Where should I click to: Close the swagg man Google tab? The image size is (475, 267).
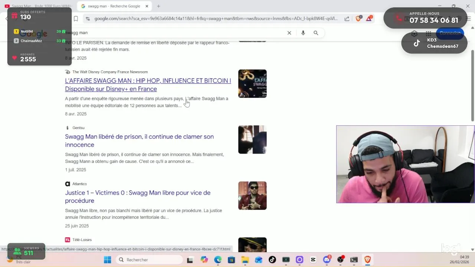click(x=147, y=6)
